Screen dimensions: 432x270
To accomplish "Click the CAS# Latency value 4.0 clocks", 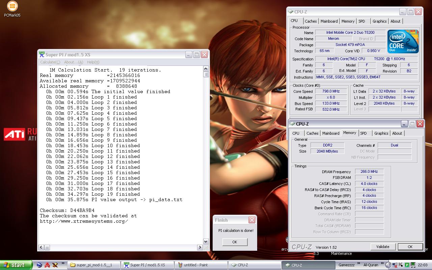I will tap(369, 184).
